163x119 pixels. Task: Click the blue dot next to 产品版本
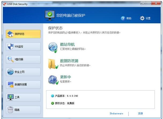(x=53, y=96)
